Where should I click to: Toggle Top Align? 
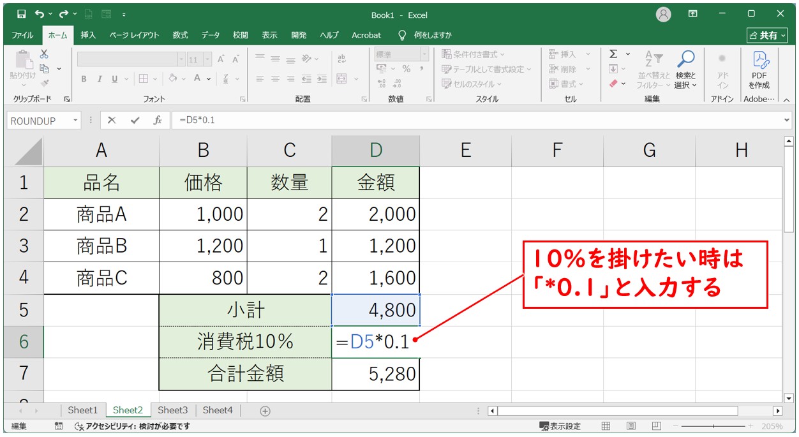[x=260, y=59]
